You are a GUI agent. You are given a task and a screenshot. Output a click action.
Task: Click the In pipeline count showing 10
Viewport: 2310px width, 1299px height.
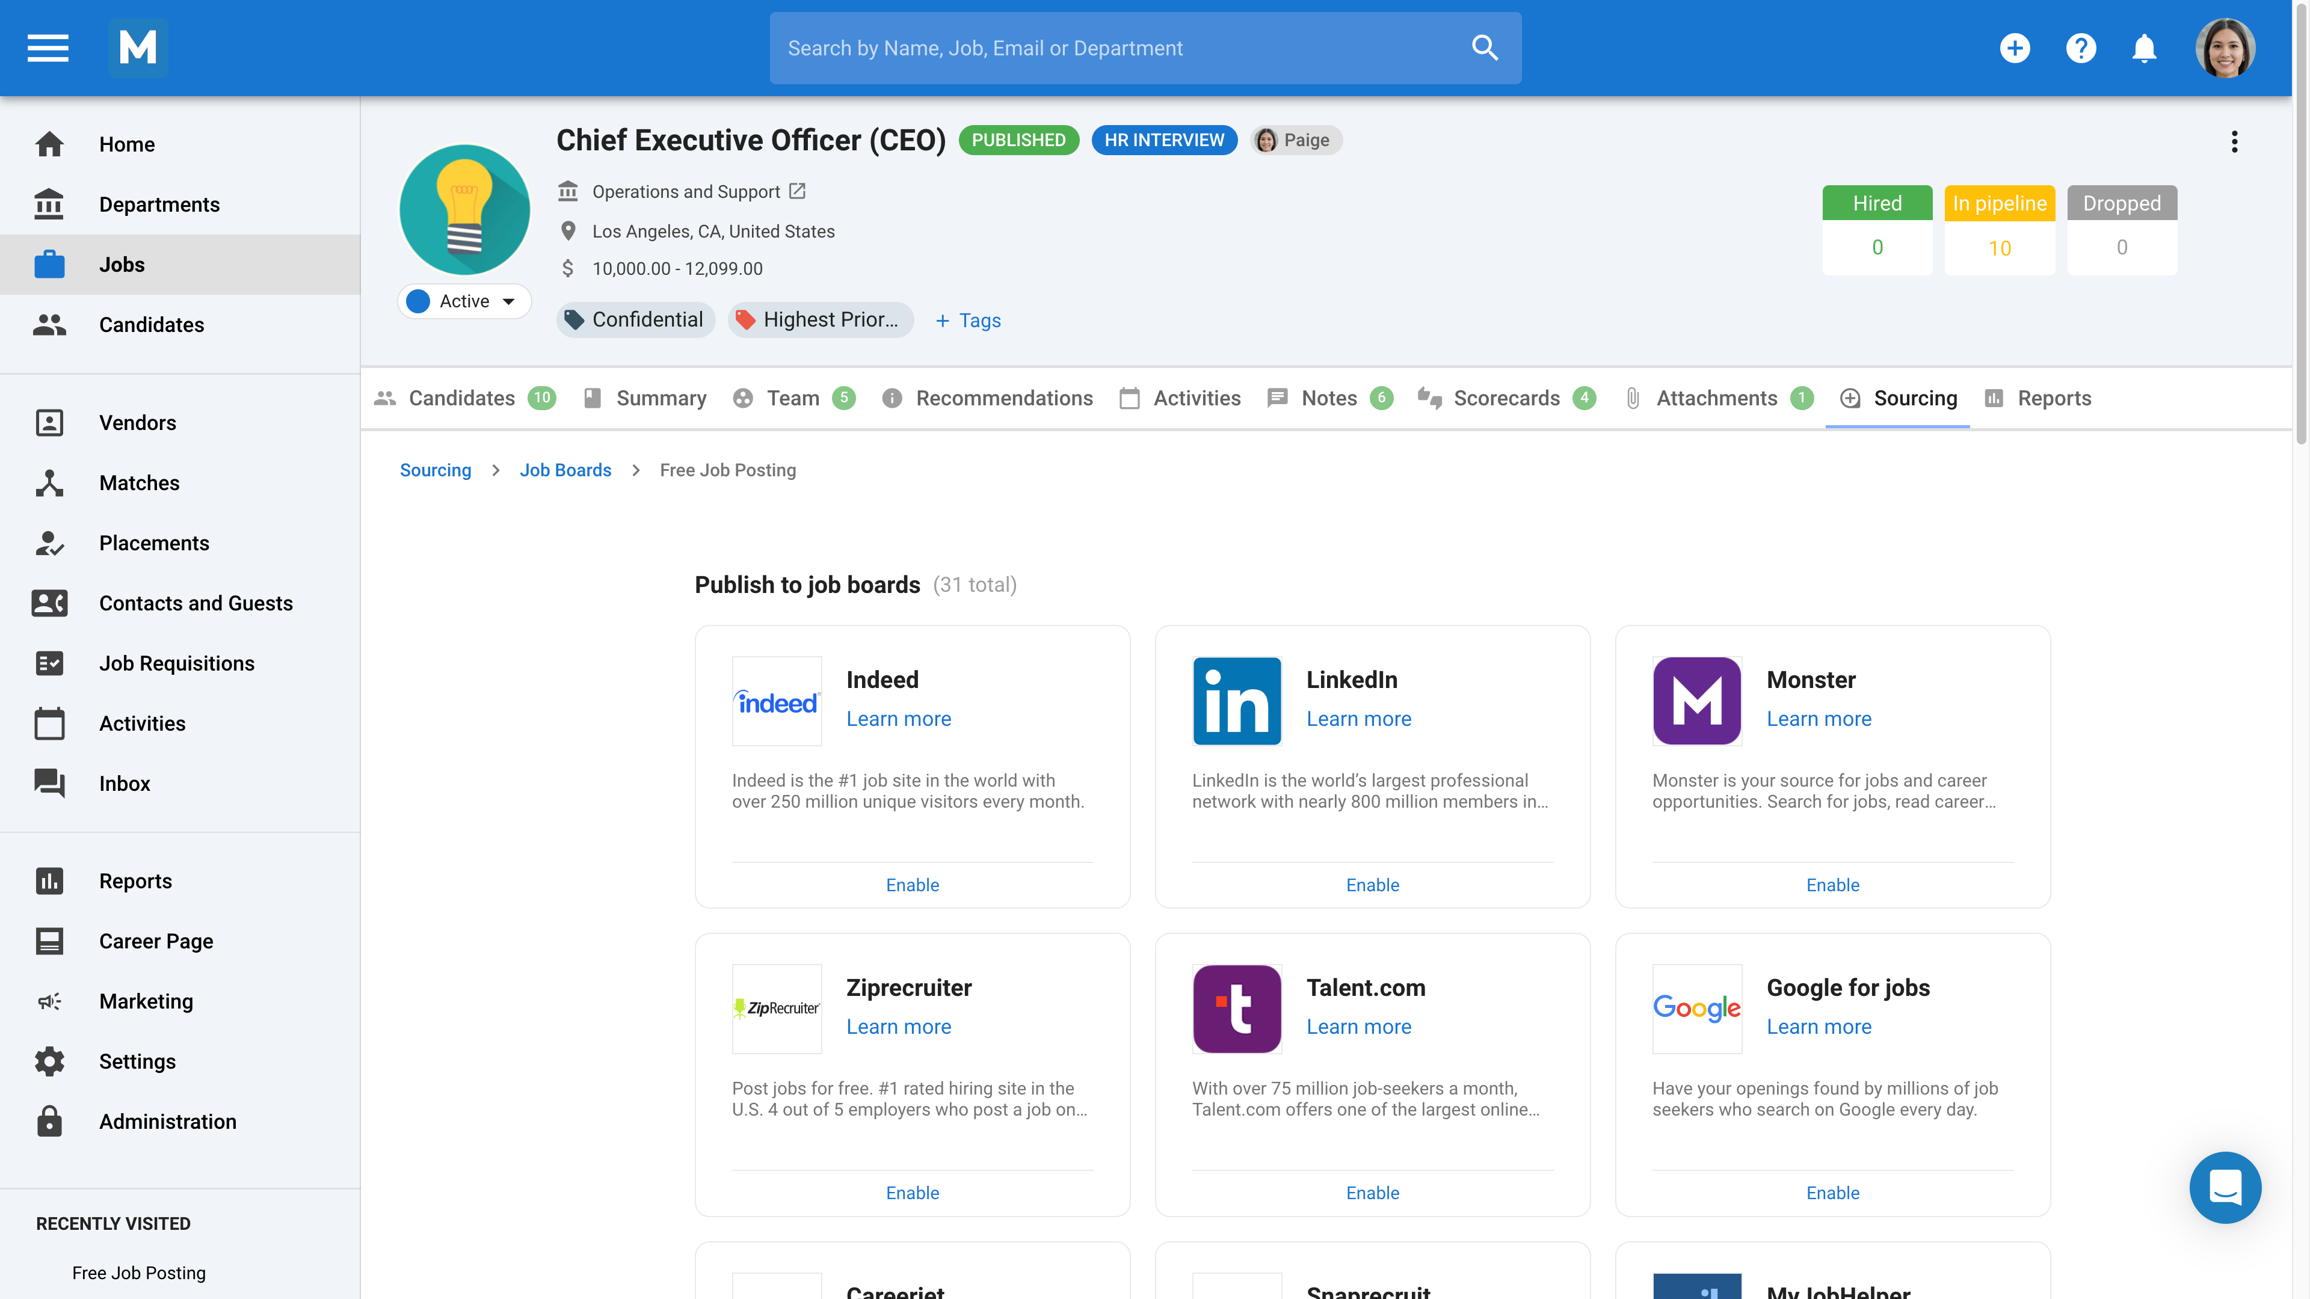pos(2000,247)
